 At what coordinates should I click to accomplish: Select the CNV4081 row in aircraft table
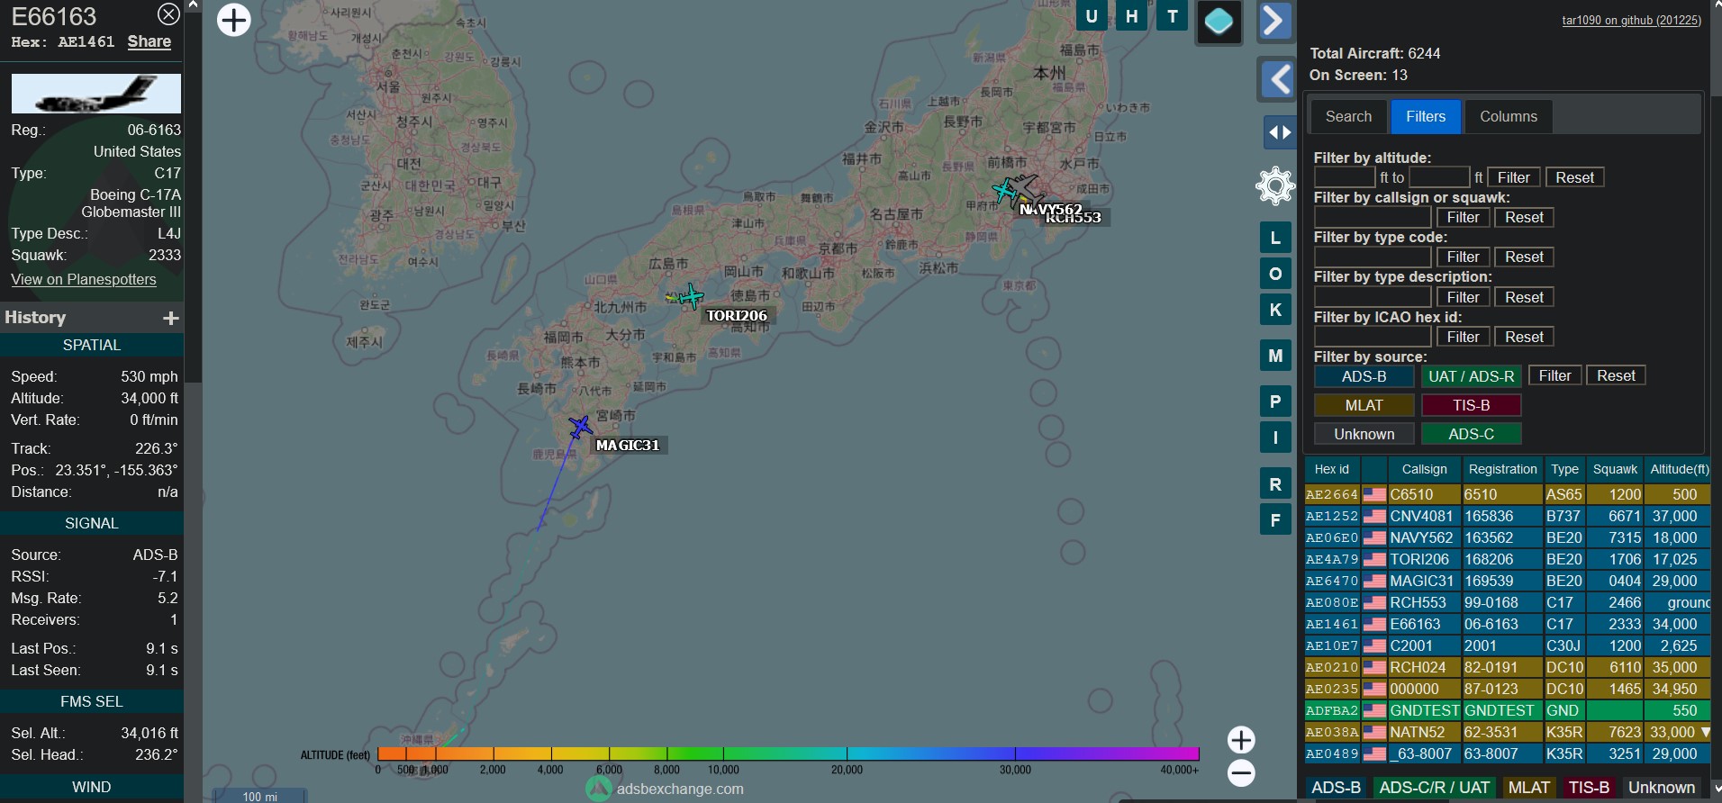(x=1508, y=516)
